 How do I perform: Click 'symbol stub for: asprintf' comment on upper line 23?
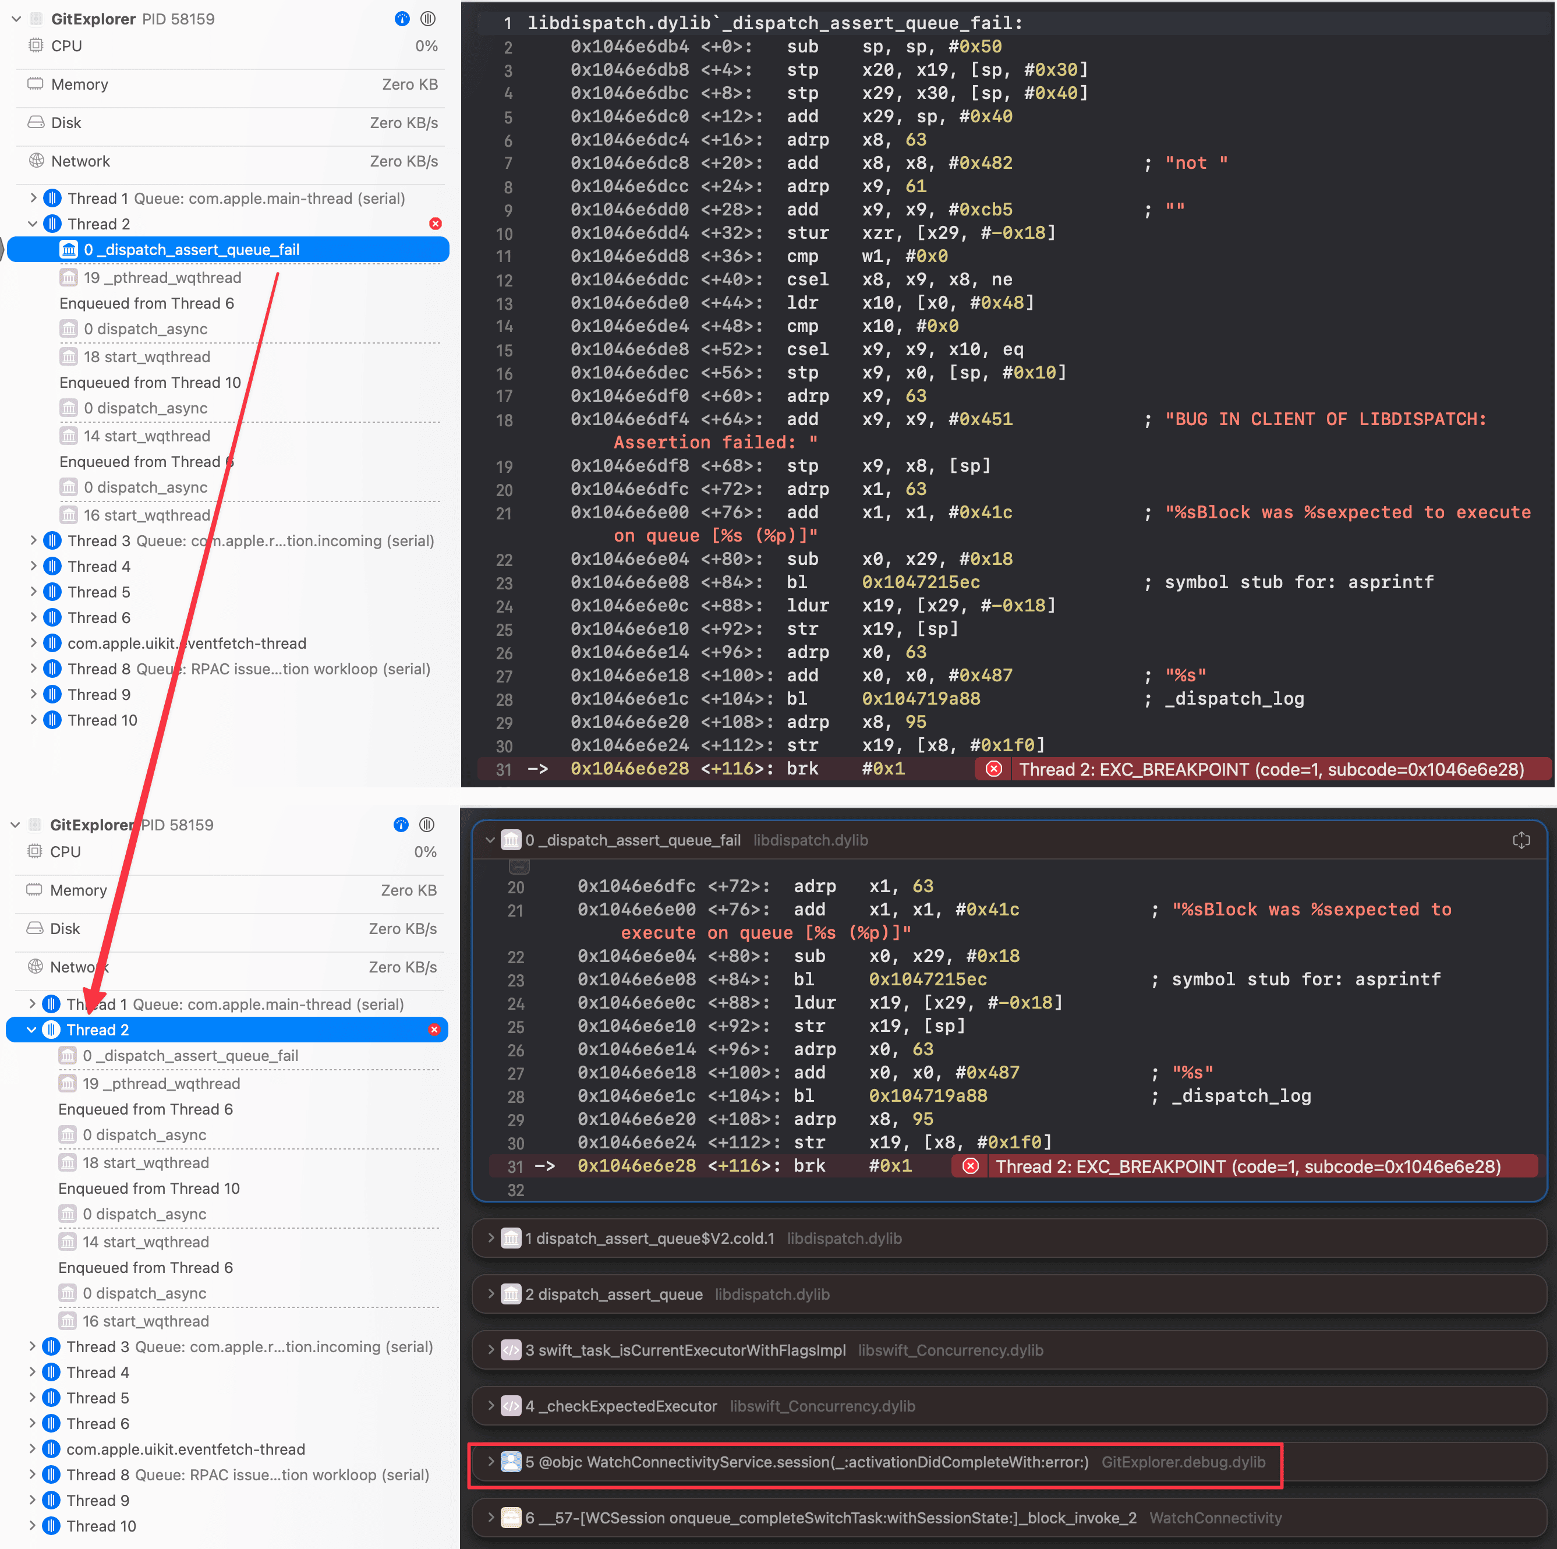(1299, 582)
